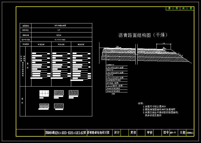
Task: Click the dimension box above the road shoulder
Action: [163, 46]
